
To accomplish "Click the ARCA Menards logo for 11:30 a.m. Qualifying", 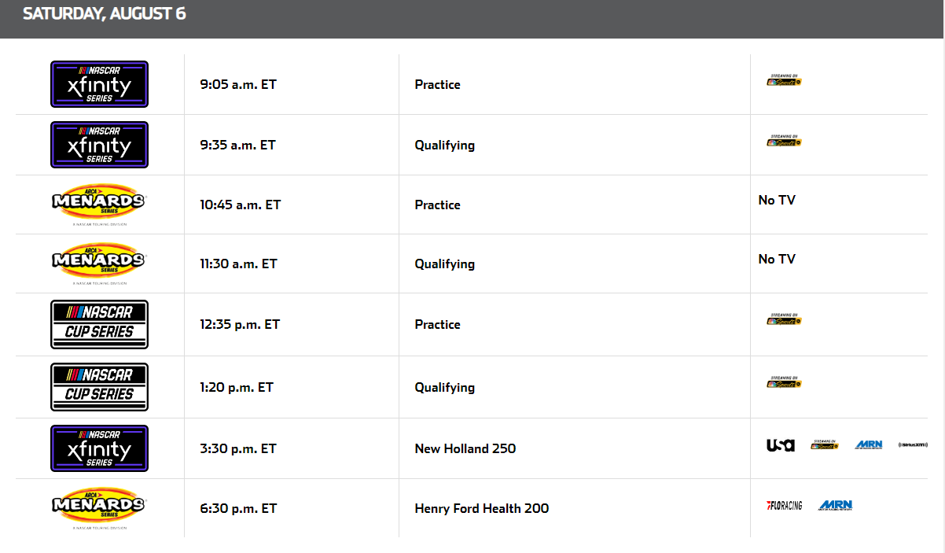I will point(99,264).
